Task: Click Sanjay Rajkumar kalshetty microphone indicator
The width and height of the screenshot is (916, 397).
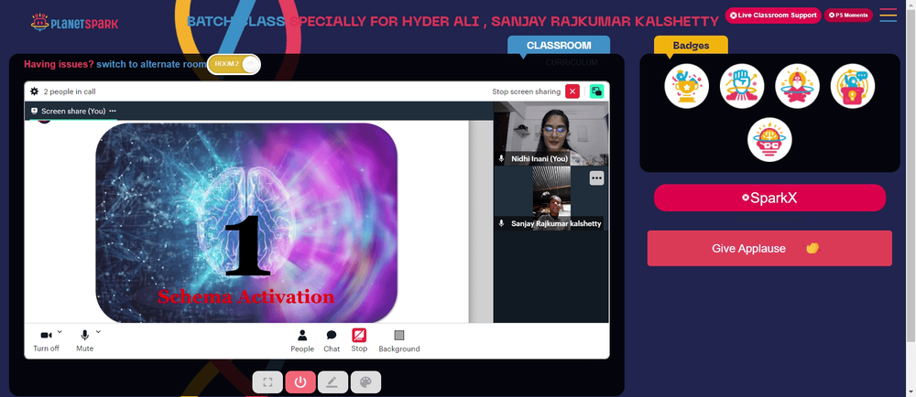Action: (501, 223)
